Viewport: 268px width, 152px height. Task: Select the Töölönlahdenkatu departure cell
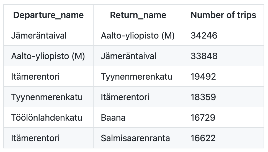47,118
